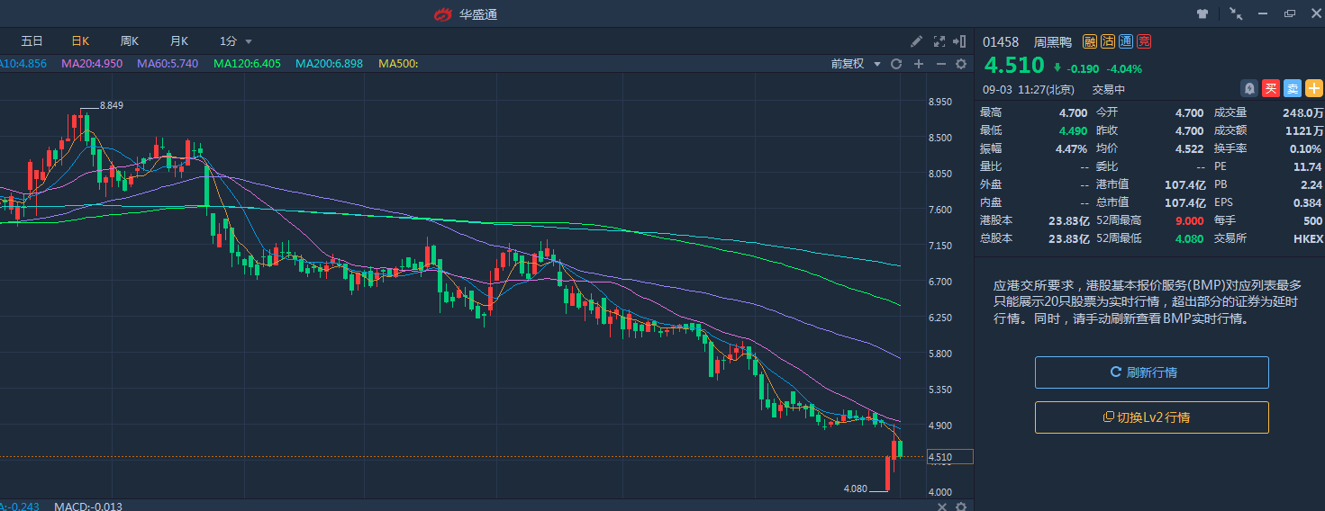Collapse the right quote panel
The width and height of the screenshot is (1325, 511).
tap(960, 41)
